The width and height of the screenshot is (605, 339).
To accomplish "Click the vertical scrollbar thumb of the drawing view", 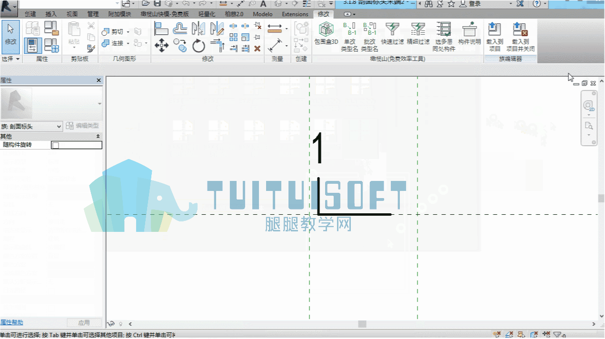I will pyautogui.click(x=601, y=198).
